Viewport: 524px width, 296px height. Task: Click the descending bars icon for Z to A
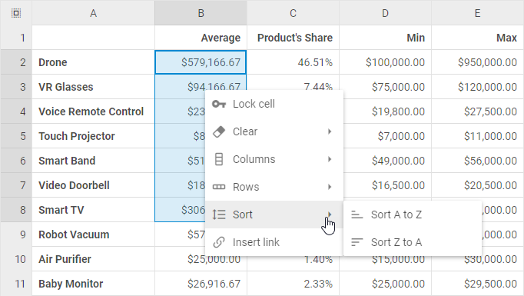click(357, 242)
